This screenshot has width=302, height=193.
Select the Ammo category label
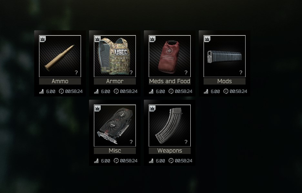[60, 81]
